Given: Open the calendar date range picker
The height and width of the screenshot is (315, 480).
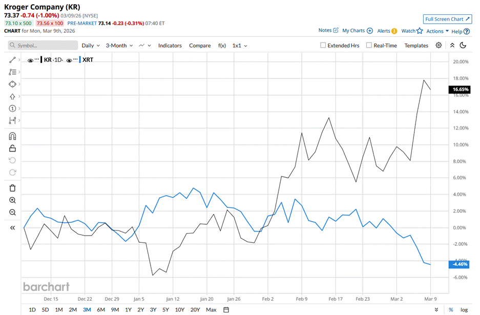Looking at the screenshot, I should [226, 310].
